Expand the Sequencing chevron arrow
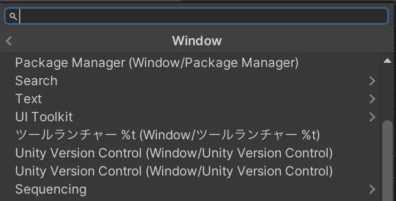396x201 pixels. 373,189
